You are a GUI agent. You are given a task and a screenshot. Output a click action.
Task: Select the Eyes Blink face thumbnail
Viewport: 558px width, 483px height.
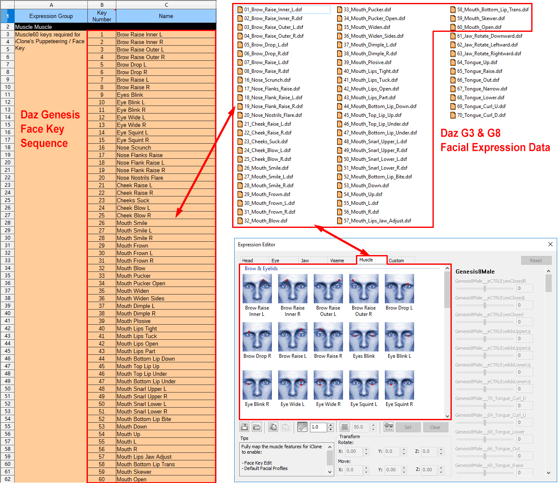[x=364, y=337]
